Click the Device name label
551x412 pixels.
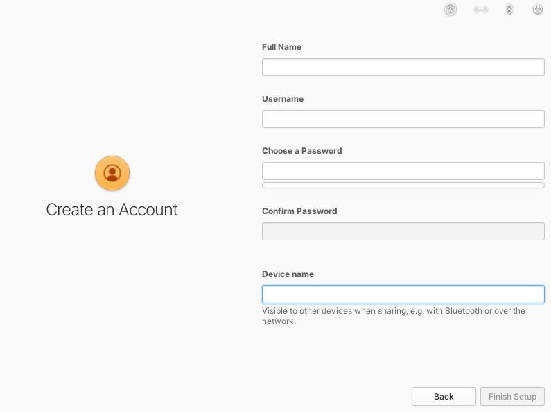coord(288,274)
